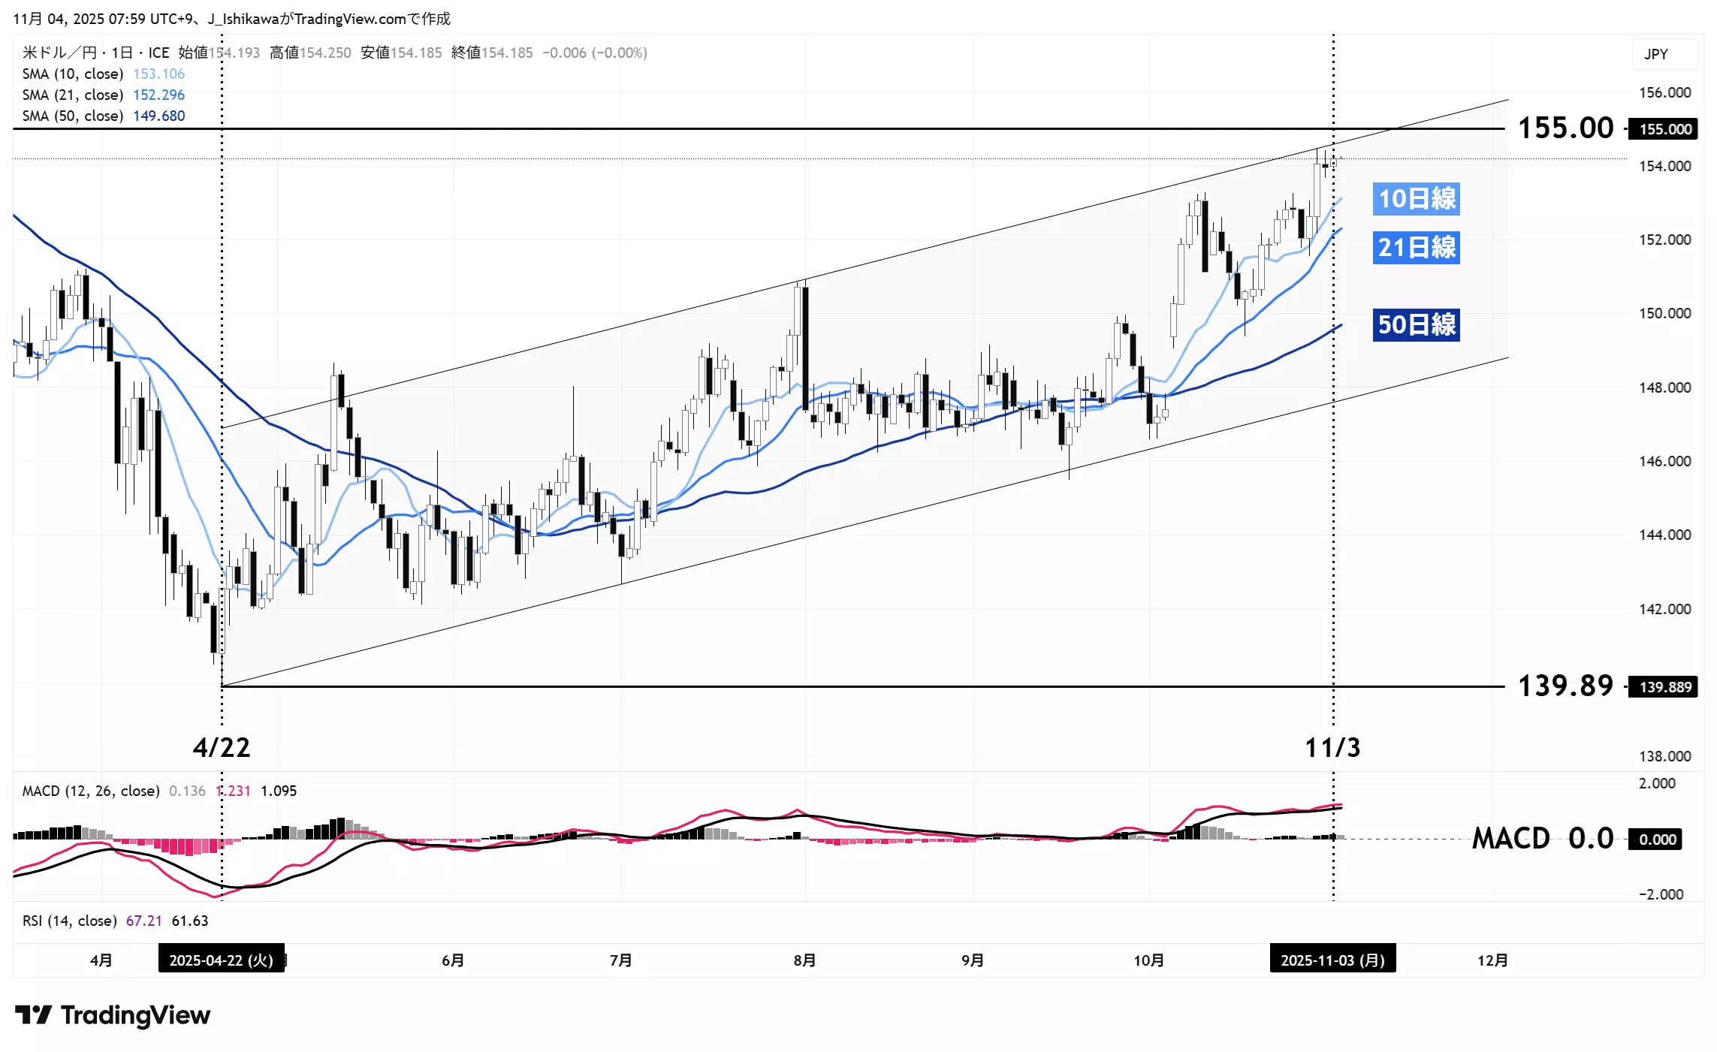
Task: Click the 155.00 horizontal line text
Action: click(1565, 128)
